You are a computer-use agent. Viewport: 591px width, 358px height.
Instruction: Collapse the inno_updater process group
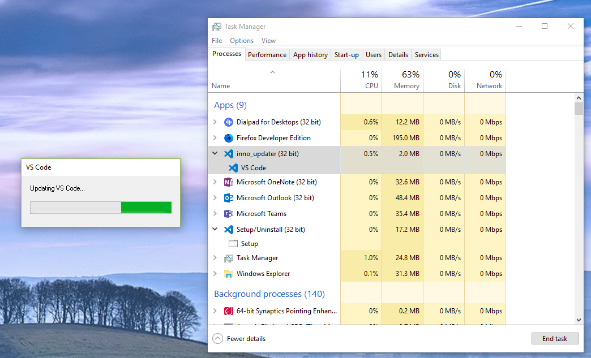click(x=215, y=153)
